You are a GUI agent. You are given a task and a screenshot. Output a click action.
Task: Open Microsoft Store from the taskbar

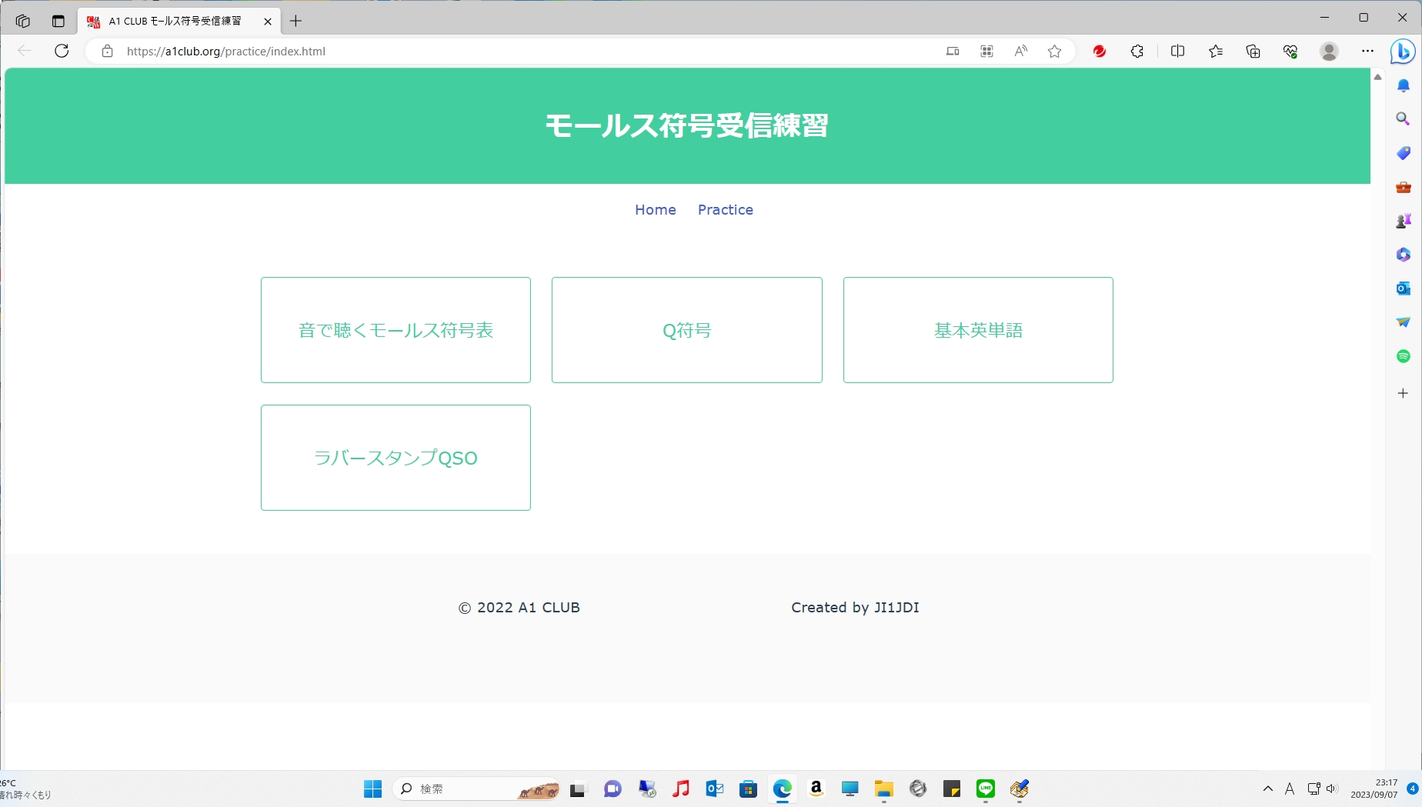pyautogui.click(x=748, y=789)
